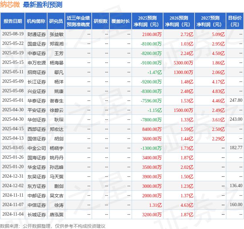Click the 2026预测净利润 column header
Image resolution: width=244 pixels, height=229 pixels.
[x=179, y=21]
